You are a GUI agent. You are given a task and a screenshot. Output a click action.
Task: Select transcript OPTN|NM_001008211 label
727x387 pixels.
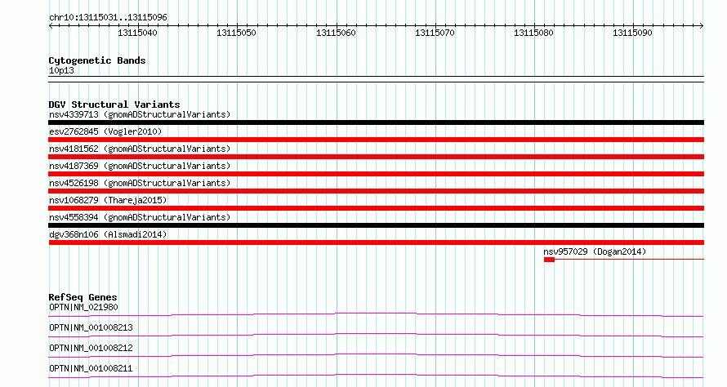91,368
